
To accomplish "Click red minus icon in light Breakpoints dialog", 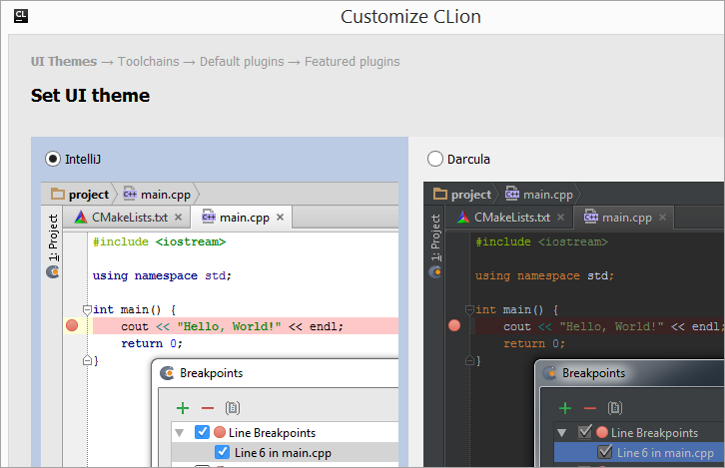I will (208, 408).
